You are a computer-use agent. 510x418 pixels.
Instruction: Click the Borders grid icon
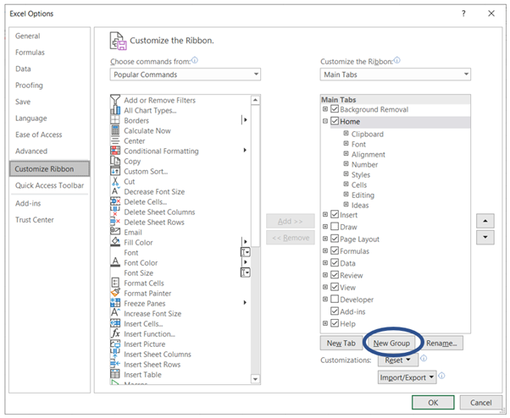click(x=115, y=120)
